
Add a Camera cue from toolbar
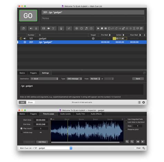pos(49,28)
